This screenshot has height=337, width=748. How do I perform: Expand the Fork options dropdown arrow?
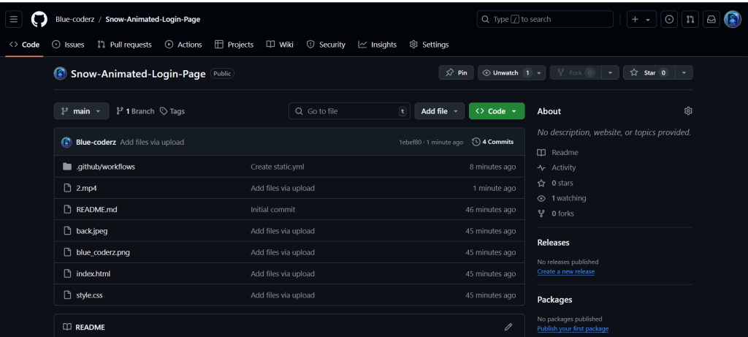[610, 72]
